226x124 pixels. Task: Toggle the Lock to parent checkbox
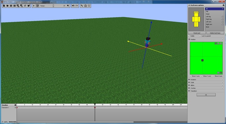click(200, 36)
